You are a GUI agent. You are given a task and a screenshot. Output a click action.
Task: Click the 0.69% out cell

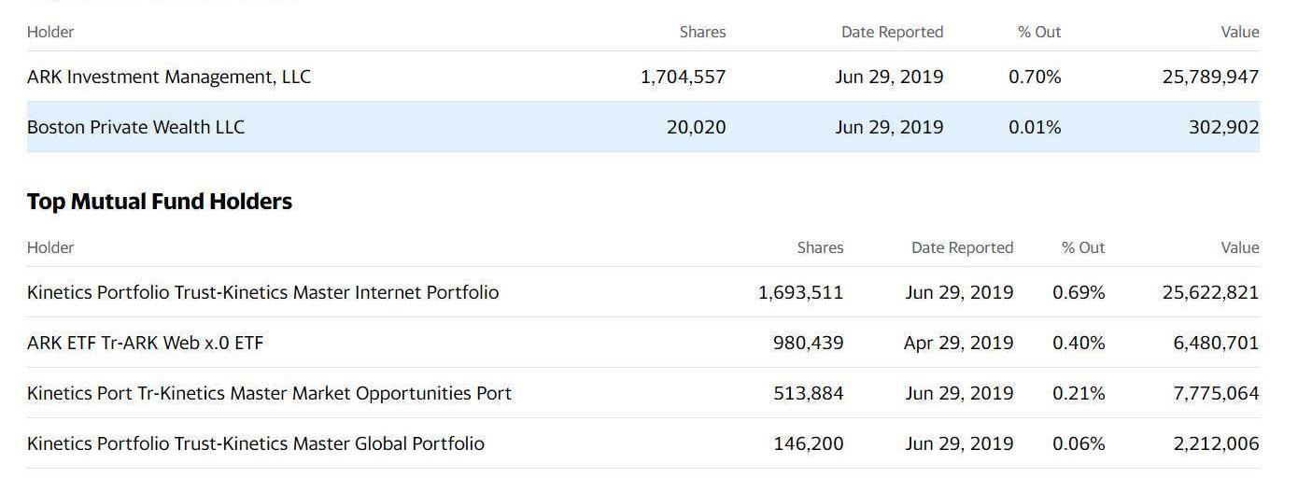coord(1079,292)
